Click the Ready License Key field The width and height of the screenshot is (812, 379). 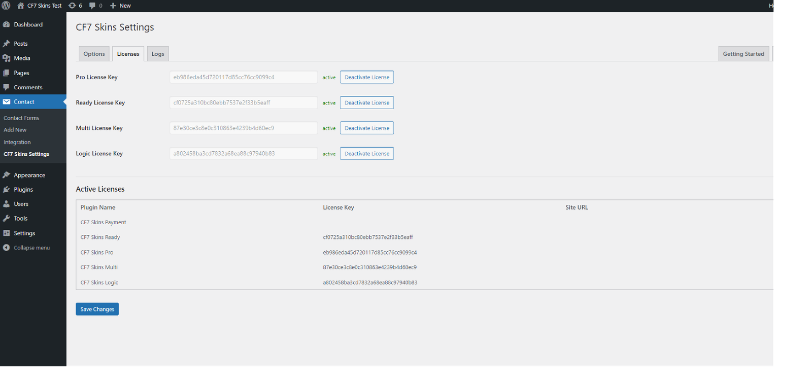point(244,102)
